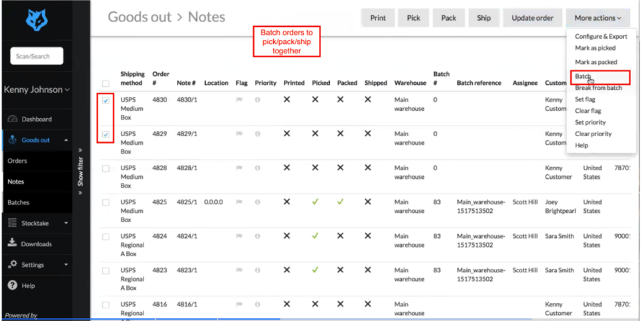Check the checkbox for order 4823
The height and width of the screenshot is (321, 641).
click(106, 271)
